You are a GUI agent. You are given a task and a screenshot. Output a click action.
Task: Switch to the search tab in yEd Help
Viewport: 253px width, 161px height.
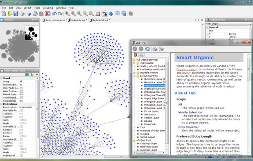tap(142, 55)
